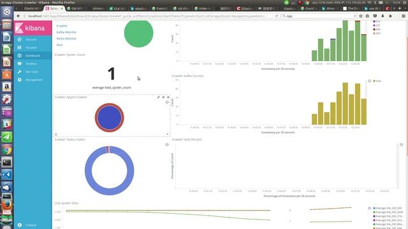Open Dev Tools in Kibana sidebar
The image size is (408, 229).
tap(33, 72)
